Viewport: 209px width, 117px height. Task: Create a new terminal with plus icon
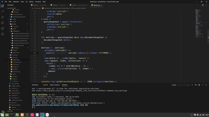192,85
